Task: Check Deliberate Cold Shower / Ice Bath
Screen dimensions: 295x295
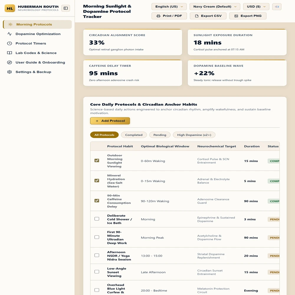Action: pos(97,219)
